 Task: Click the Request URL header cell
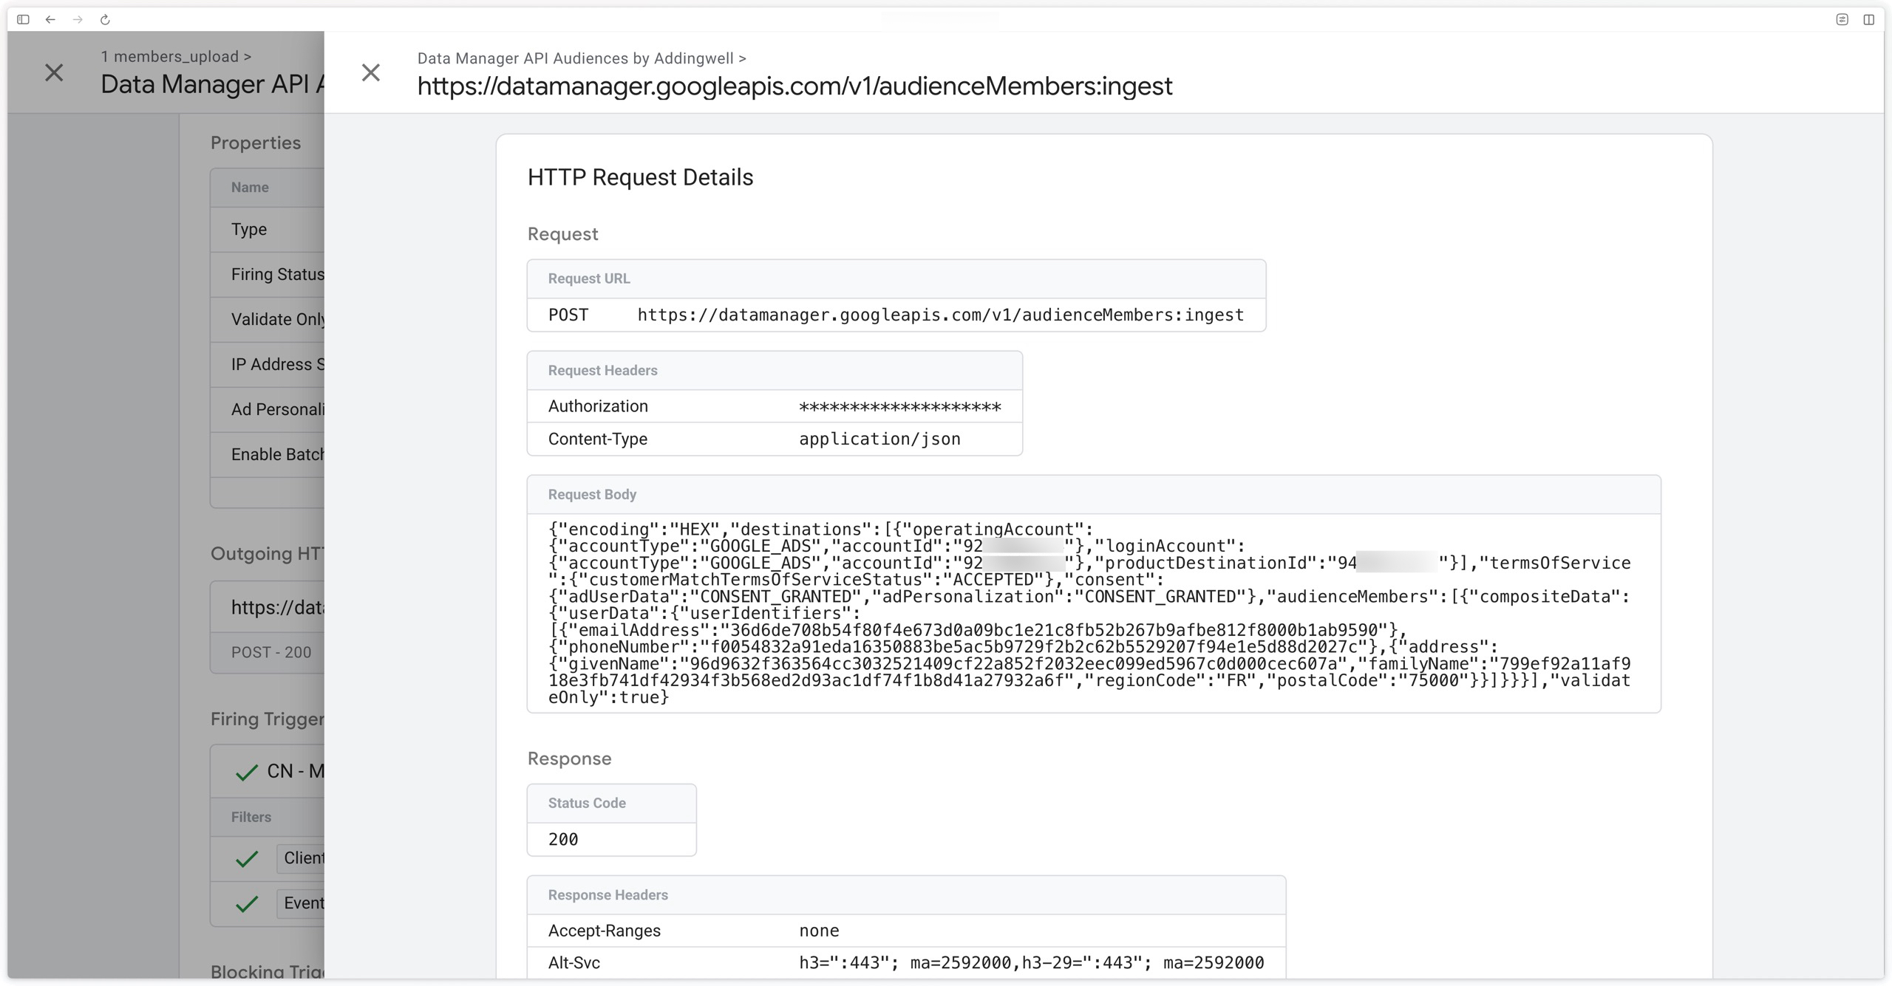click(896, 278)
